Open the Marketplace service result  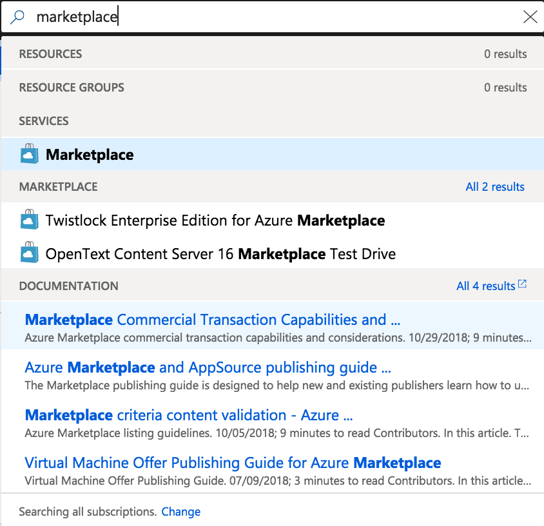pyautogui.click(x=90, y=155)
